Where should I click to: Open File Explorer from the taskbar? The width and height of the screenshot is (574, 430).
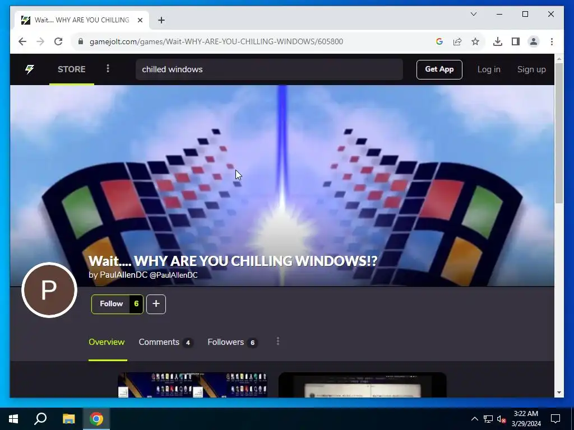68,419
